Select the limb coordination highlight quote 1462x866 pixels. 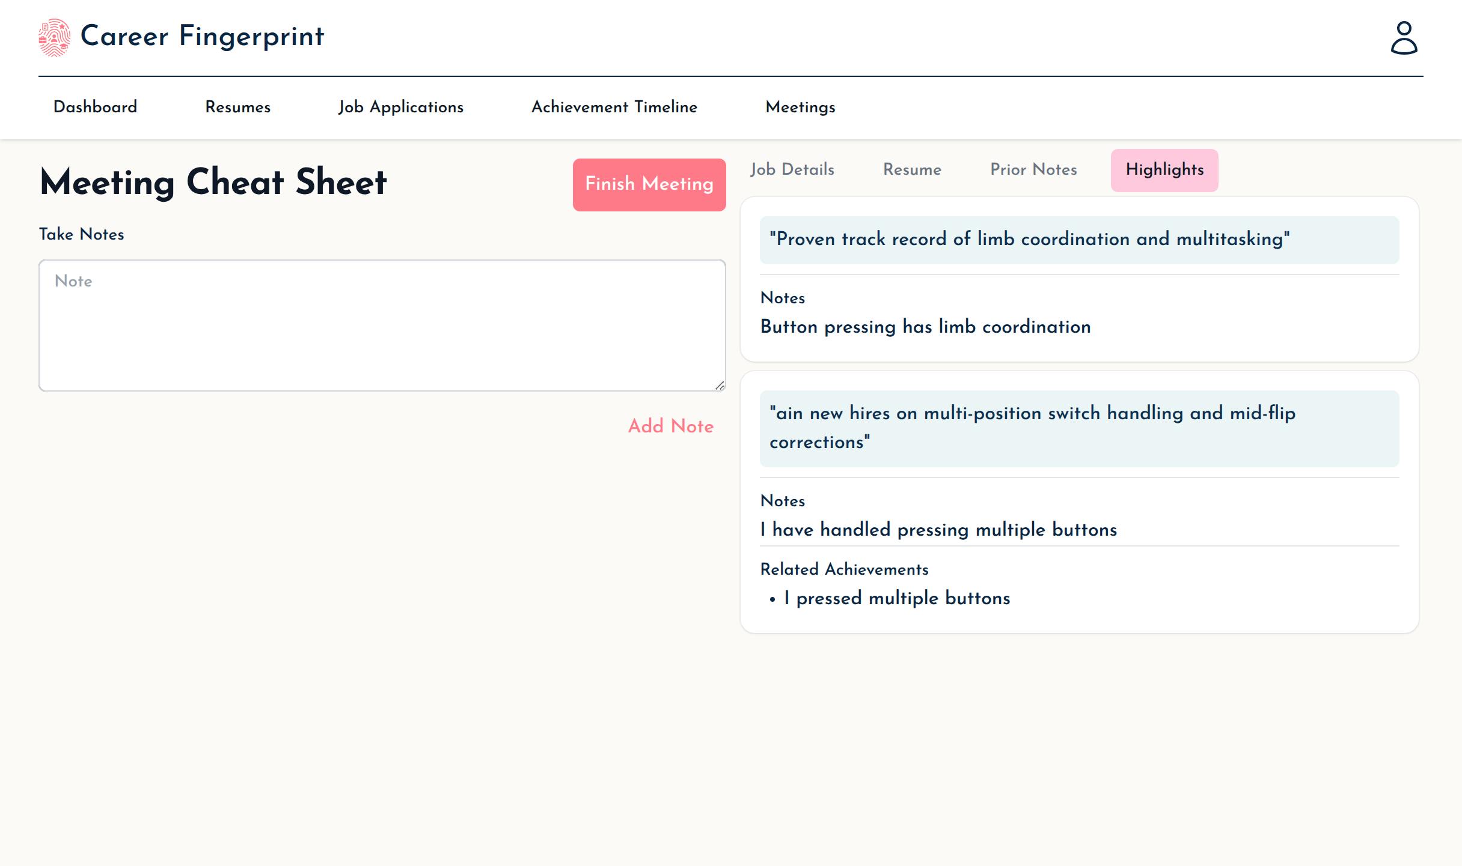tap(1029, 239)
